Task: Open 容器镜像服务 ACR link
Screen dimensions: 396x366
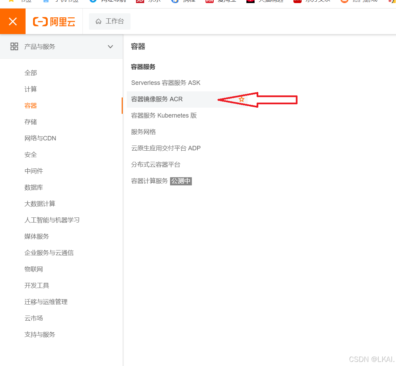Action: (157, 99)
